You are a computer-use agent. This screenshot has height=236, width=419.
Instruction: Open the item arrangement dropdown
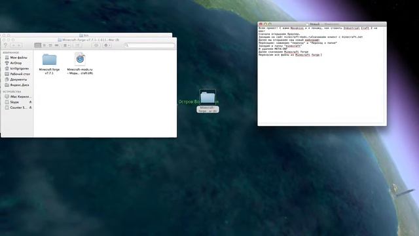(66, 45)
